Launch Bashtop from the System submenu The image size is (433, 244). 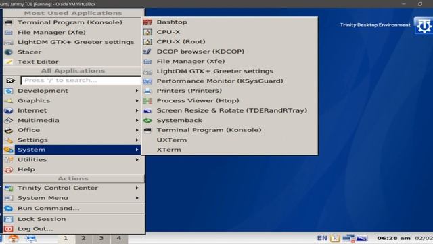point(229,22)
